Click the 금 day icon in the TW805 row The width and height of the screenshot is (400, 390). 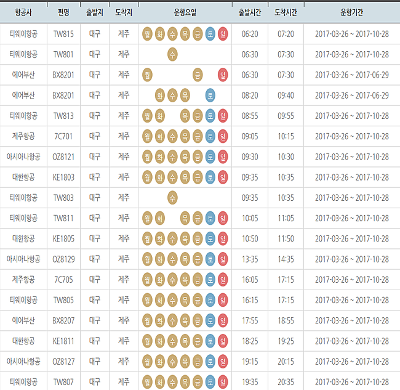[198, 300]
